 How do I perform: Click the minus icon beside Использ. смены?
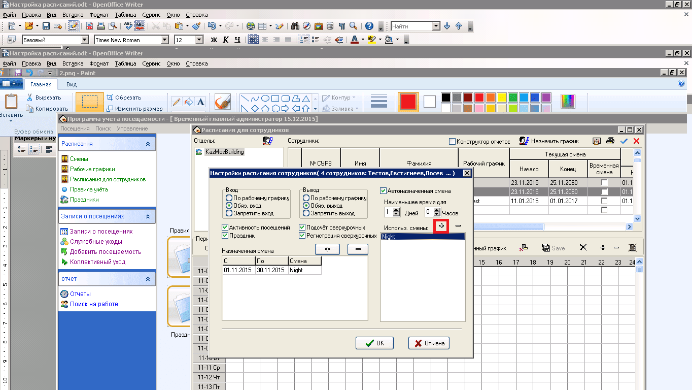coord(458,226)
